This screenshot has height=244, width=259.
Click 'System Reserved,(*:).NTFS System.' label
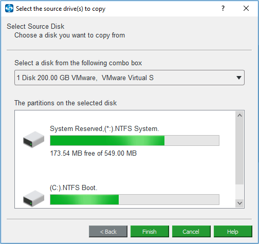pos(104,128)
